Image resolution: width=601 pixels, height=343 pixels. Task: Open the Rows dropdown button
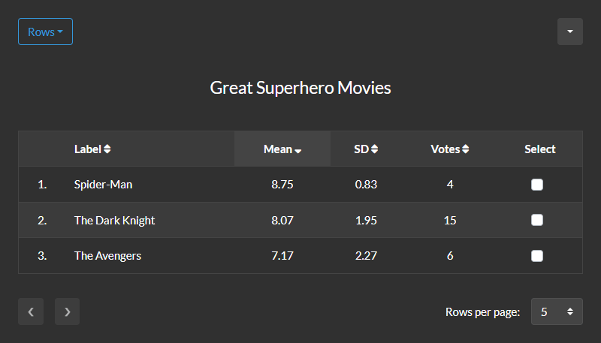click(45, 32)
